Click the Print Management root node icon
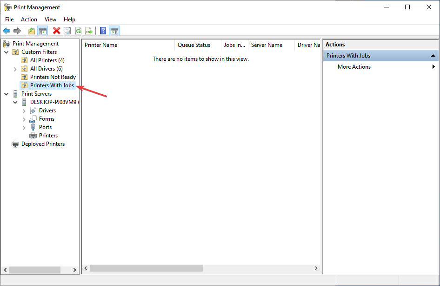 [x=7, y=44]
